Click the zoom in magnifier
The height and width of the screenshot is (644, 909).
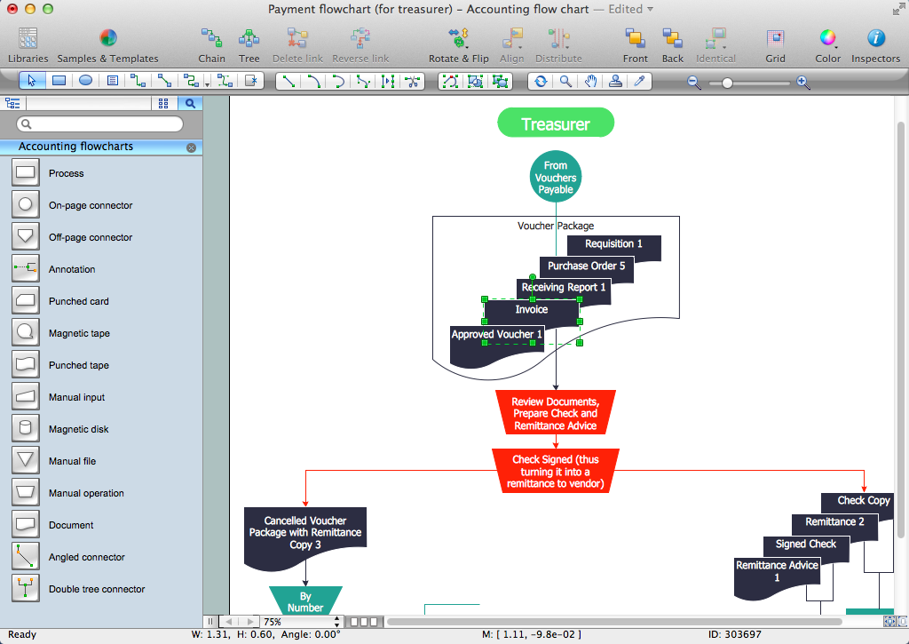coord(802,83)
